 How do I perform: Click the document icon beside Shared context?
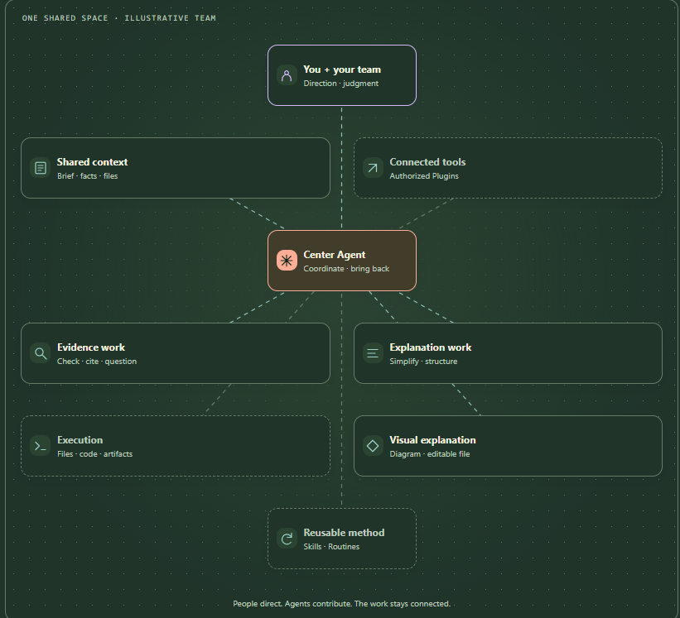pyautogui.click(x=41, y=168)
